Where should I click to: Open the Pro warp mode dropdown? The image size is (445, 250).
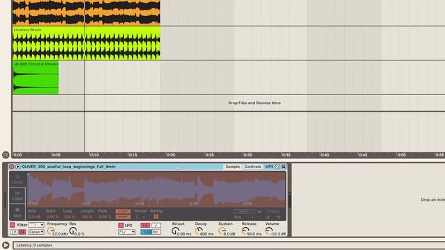(244, 217)
